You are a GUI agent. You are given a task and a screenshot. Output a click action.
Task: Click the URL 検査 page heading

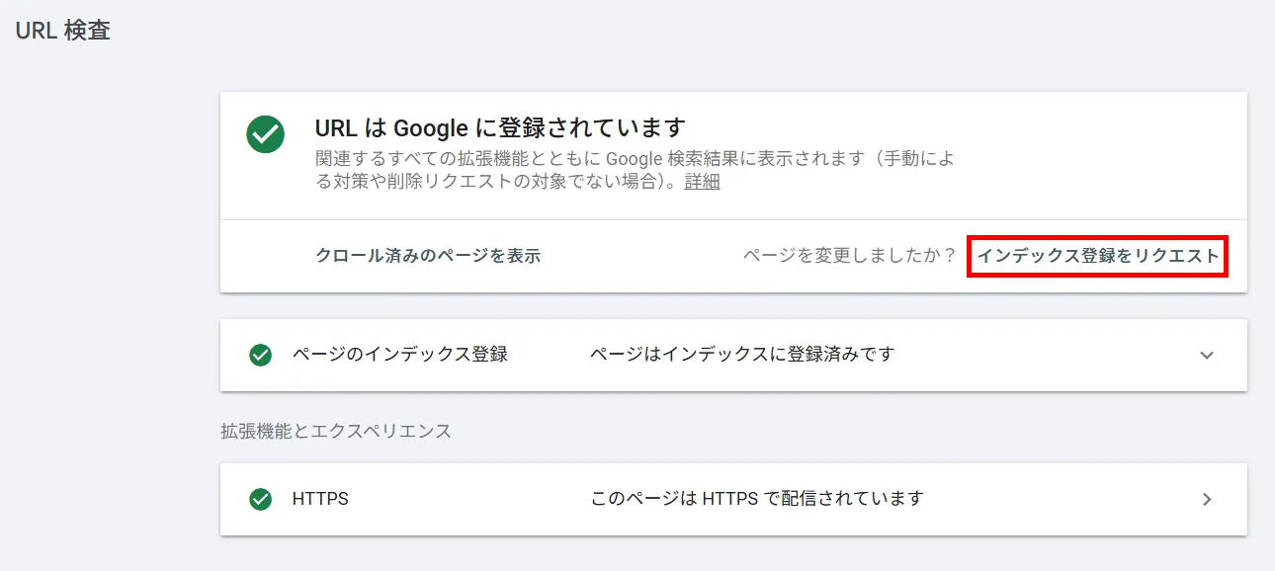[x=63, y=31]
